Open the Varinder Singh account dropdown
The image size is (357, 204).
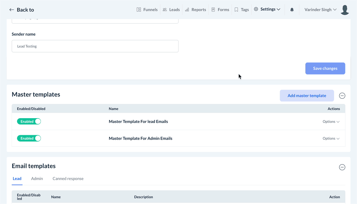tap(321, 10)
